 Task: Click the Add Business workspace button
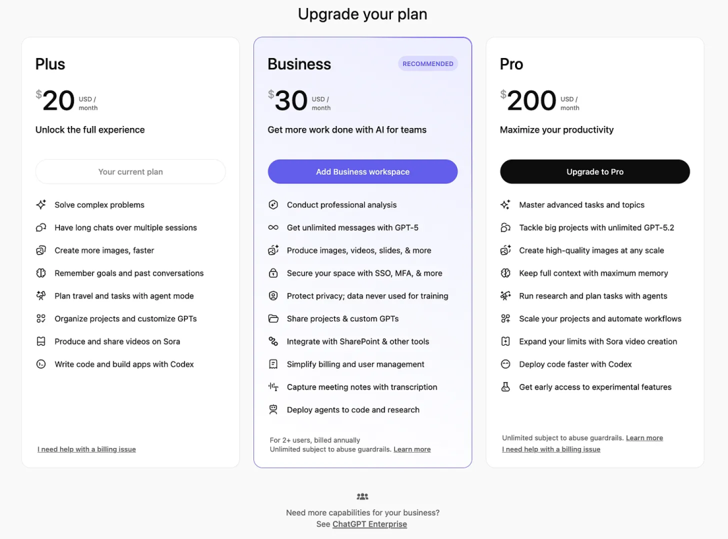pos(363,172)
